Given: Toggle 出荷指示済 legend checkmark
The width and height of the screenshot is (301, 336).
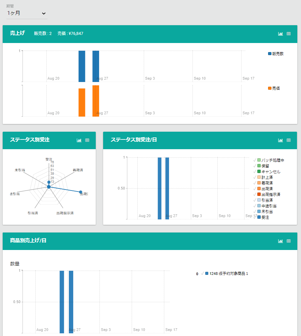Looking at the screenshot, I should tap(255, 194).
